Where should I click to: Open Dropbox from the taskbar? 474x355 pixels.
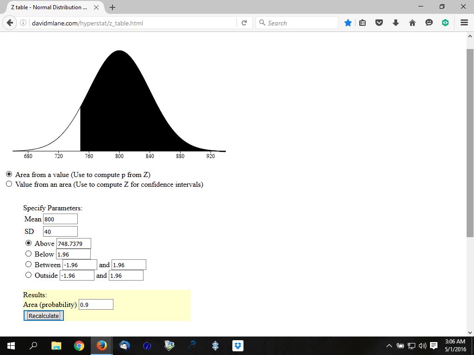[x=238, y=346]
